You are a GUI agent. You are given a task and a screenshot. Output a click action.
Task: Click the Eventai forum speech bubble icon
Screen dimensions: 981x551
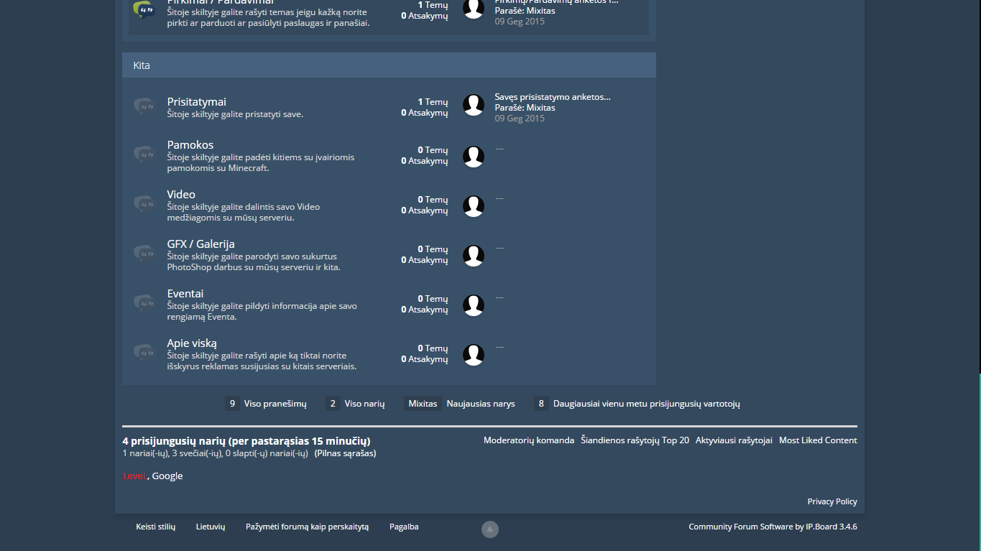144,302
